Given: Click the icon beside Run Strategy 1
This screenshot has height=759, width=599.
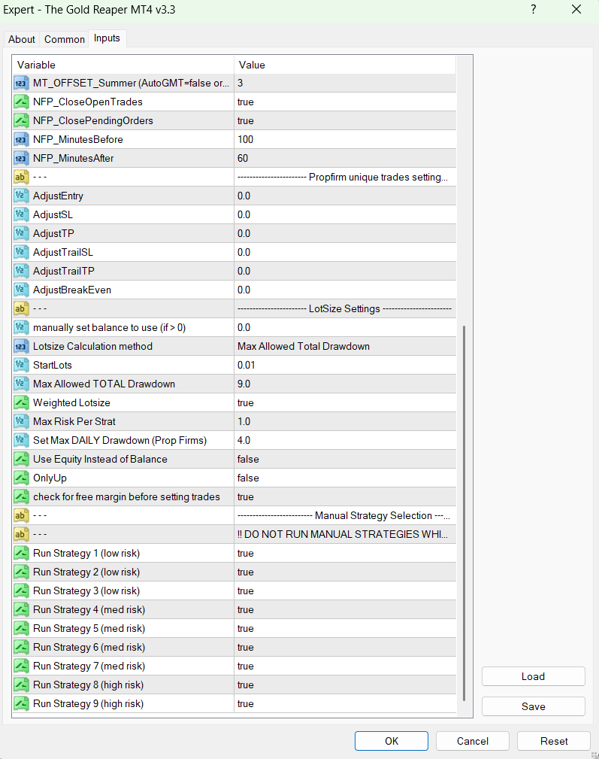Looking at the screenshot, I should coord(21,553).
